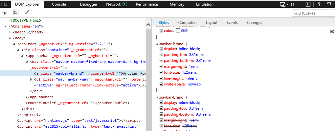Expand the head node
335x131 pixels.
coord(10,32)
